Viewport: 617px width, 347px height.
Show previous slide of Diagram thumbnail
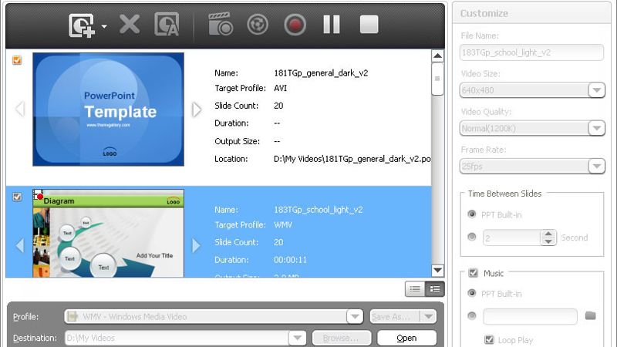pyautogui.click(x=20, y=245)
